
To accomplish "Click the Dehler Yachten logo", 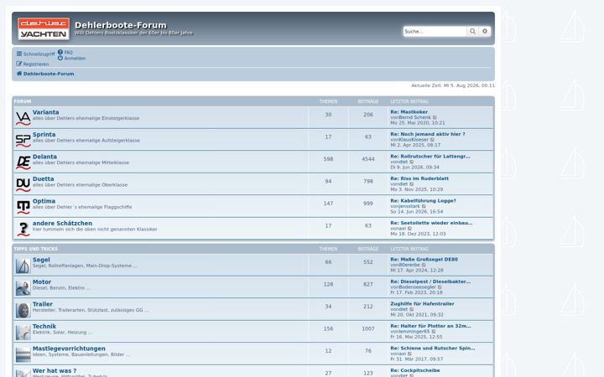I will 44,28.
